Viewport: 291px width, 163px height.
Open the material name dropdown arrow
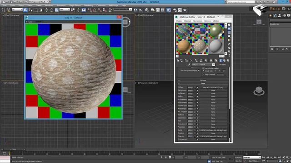point(214,65)
